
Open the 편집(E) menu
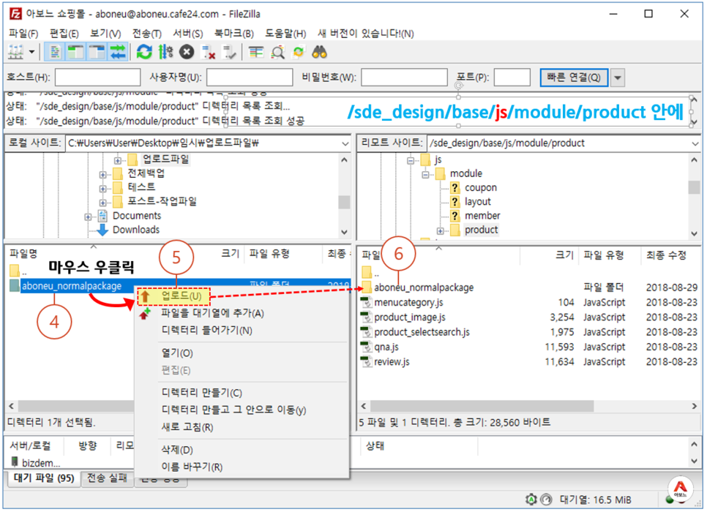click(x=64, y=34)
